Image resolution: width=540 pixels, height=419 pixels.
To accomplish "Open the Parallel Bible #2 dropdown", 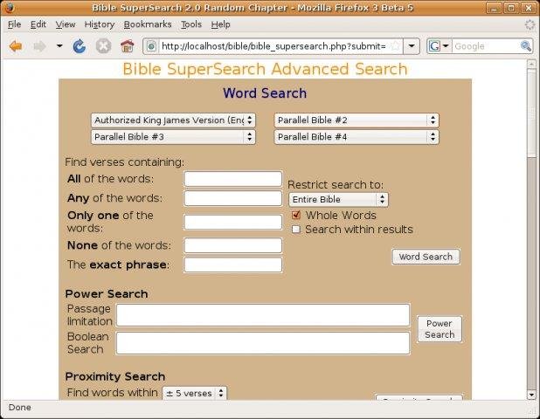I will pyautogui.click(x=357, y=120).
